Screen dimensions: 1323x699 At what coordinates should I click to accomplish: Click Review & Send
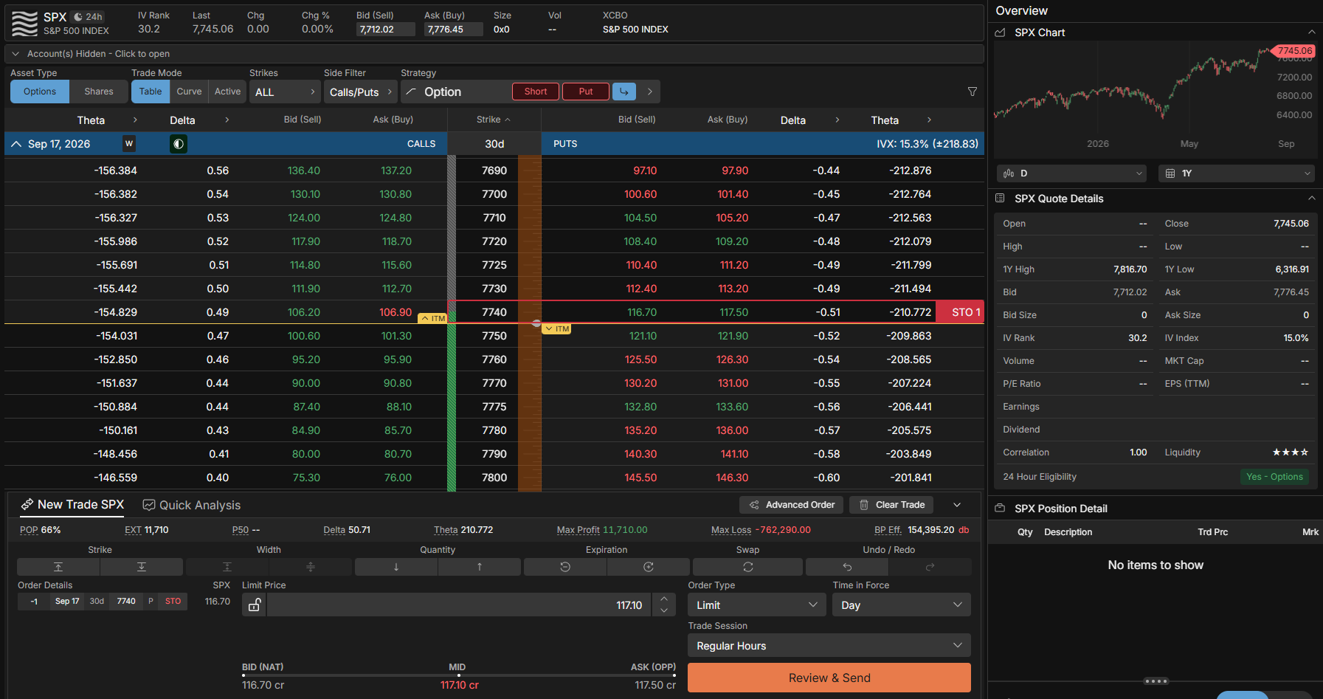coord(829,678)
